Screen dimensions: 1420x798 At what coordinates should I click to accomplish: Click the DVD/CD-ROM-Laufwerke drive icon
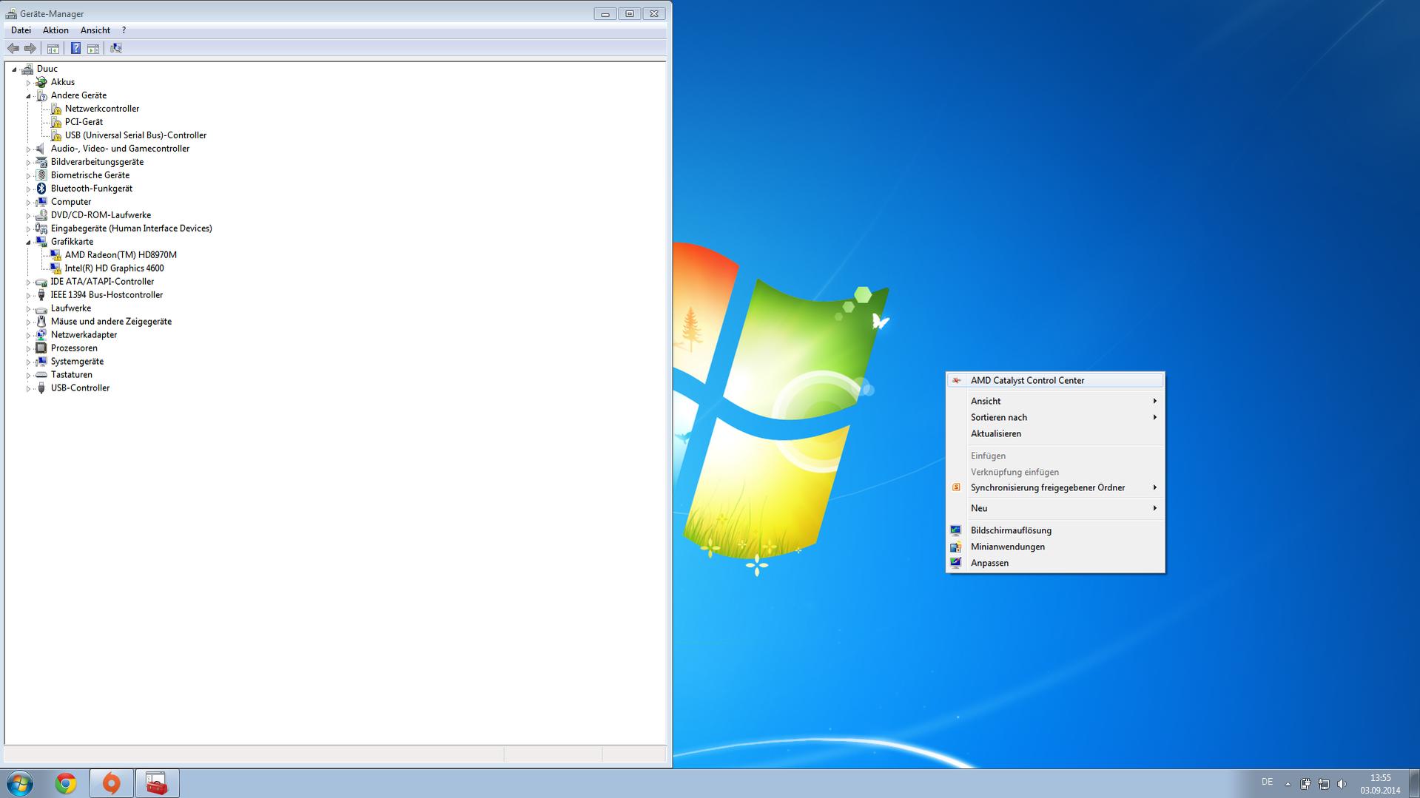[x=41, y=215]
